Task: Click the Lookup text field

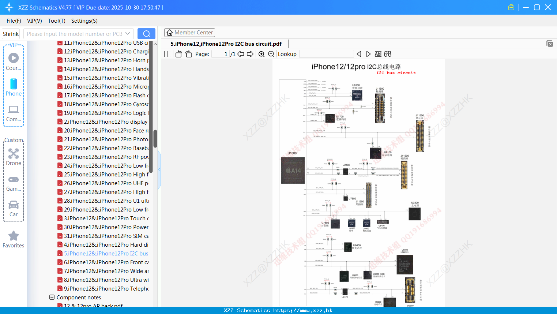Action: 327,54
